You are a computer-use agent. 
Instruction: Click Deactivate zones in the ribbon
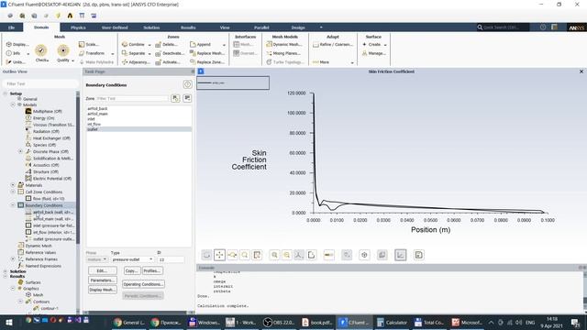point(170,53)
